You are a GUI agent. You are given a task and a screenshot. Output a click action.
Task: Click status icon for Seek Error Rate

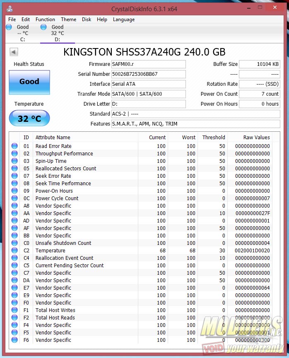14,176
